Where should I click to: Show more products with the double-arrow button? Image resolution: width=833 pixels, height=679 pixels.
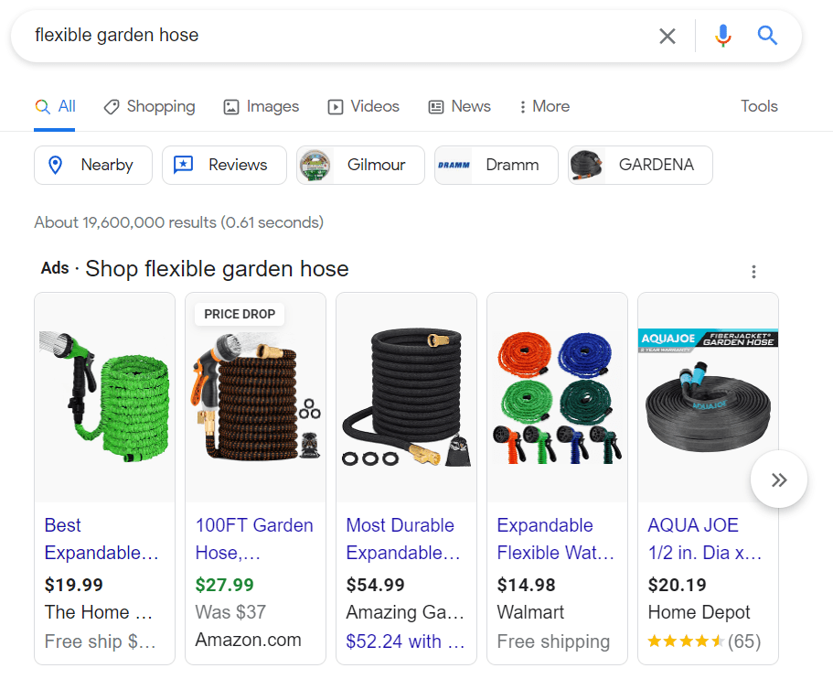click(x=779, y=480)
